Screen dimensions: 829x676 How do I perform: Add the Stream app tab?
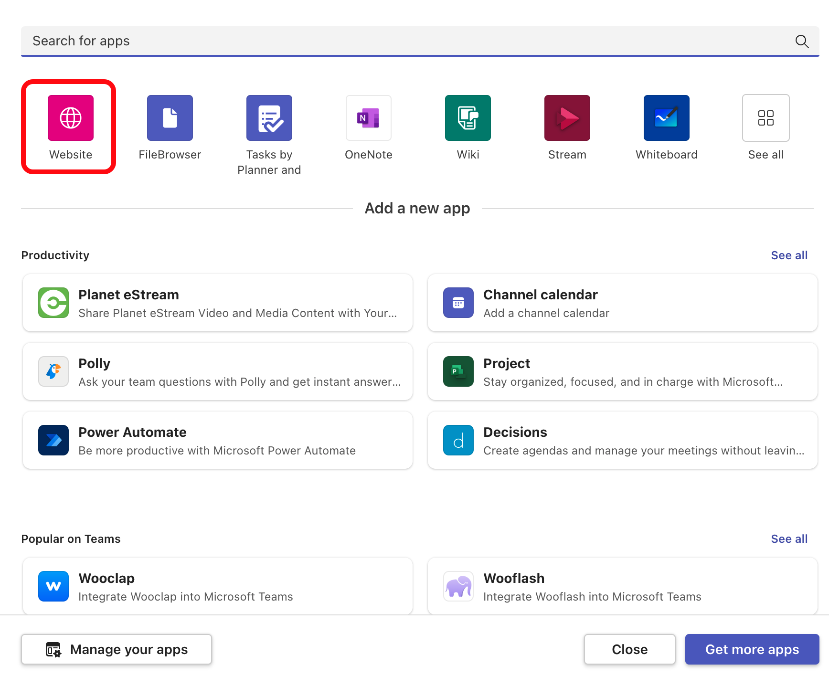(567, 118)
